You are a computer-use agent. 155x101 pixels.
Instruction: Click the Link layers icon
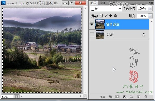click(103, 97)
